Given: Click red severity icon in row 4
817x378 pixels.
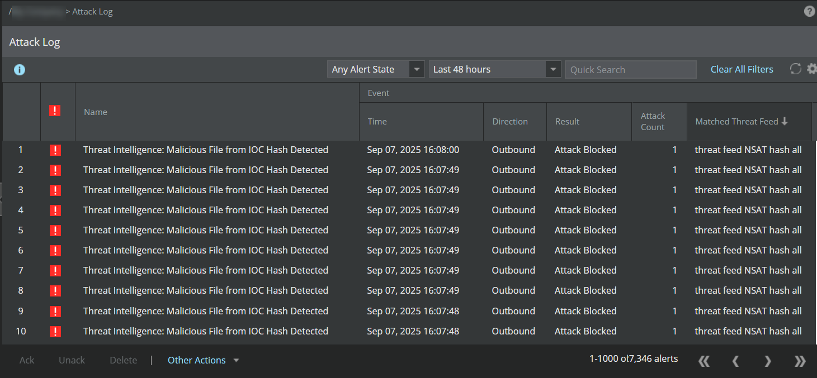Looking at the screenshot, I should click(x=55, y=210).
